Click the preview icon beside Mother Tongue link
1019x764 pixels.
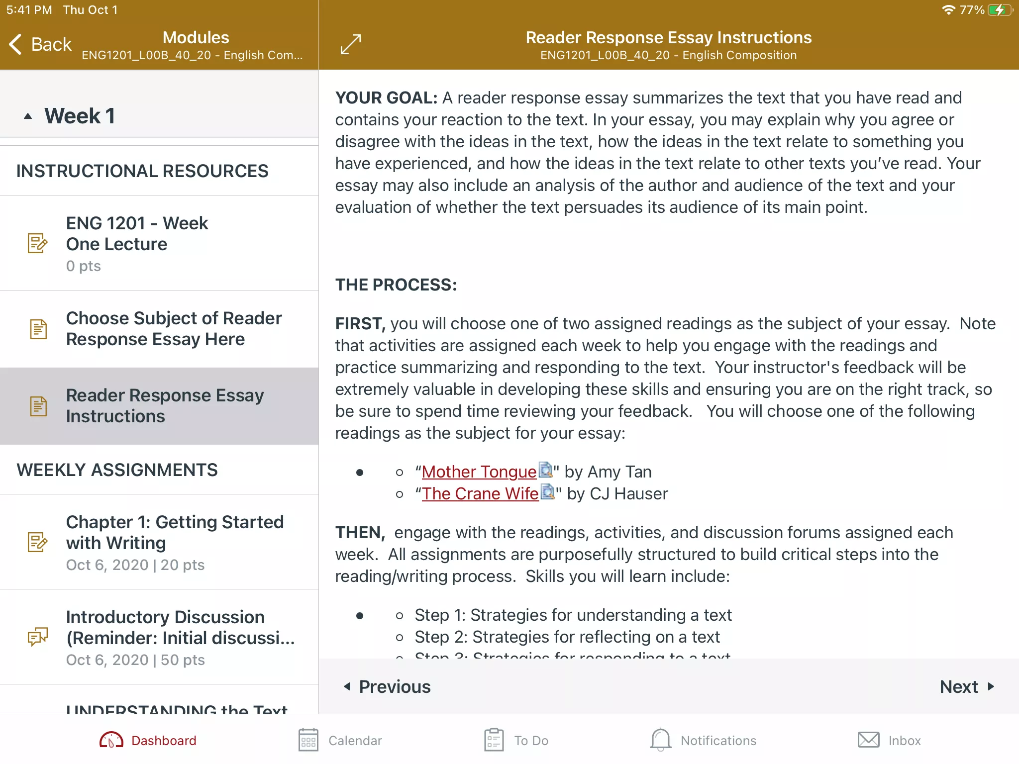point(546,470)
